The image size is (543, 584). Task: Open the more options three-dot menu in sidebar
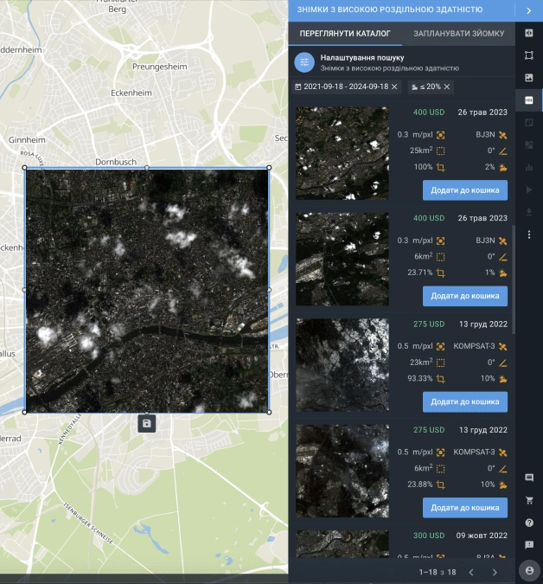(529, 234)
